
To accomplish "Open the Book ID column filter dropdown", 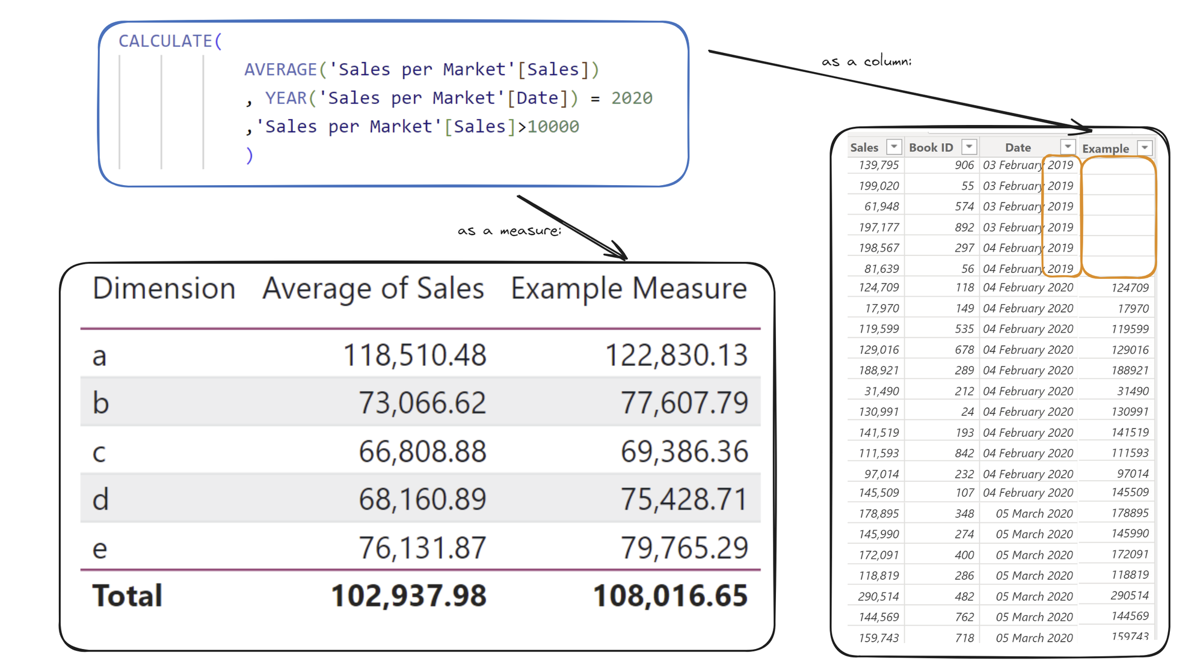I will pyautogui.click(x=969, y=147).
